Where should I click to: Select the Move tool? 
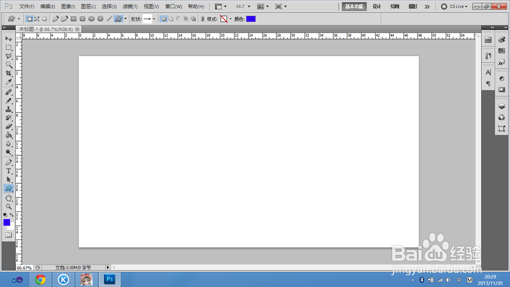[9, 39]
